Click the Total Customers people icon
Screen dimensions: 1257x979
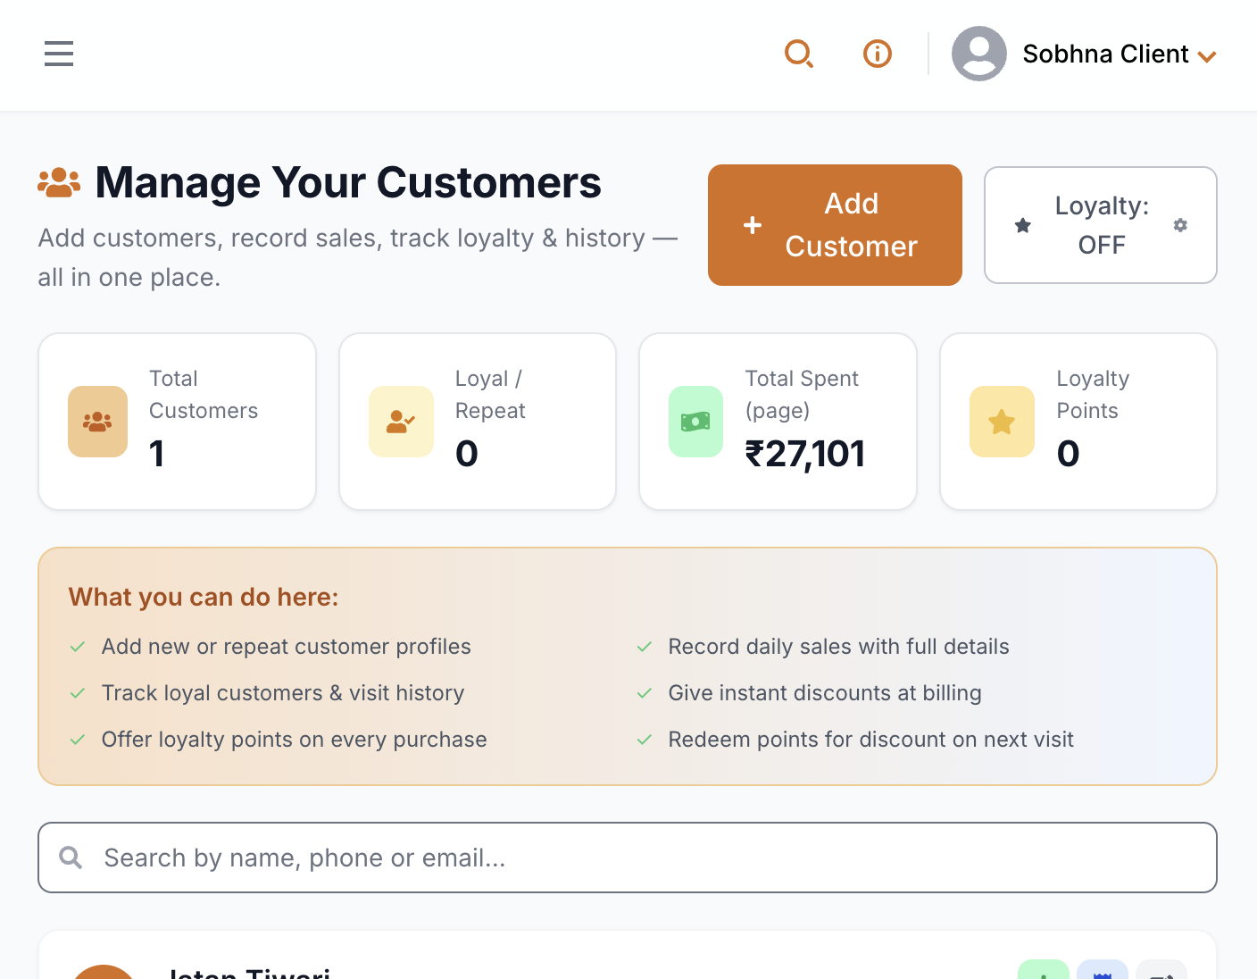[97, 421]
